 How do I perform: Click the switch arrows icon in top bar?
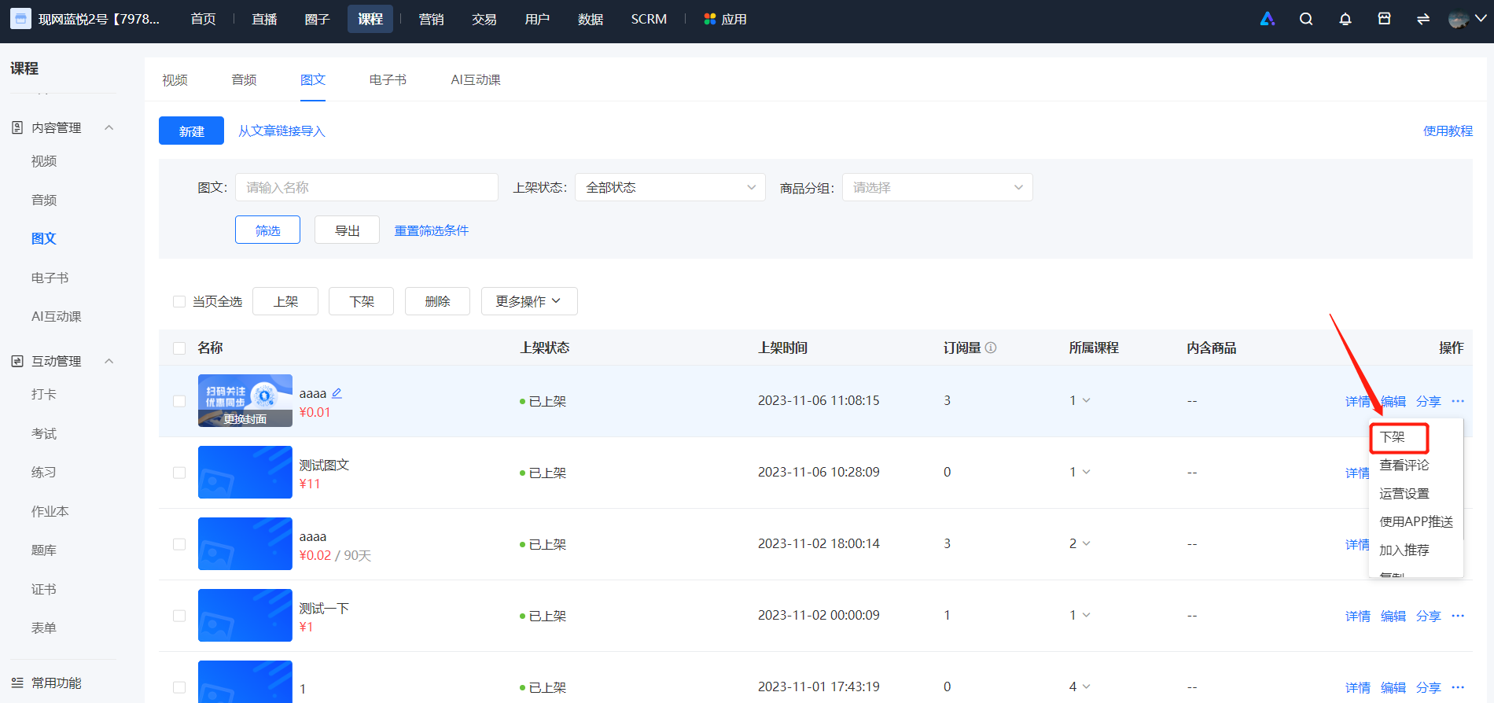pos(1423,19)
